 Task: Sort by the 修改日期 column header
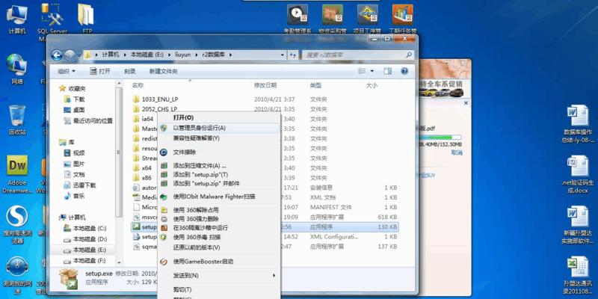pyautogui.click(x=265, y=85)
